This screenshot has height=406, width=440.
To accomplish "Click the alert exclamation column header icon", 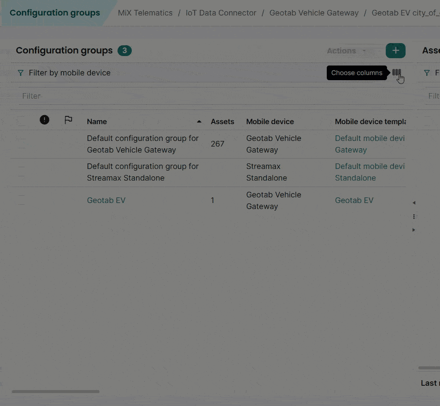I will [44, 120].
